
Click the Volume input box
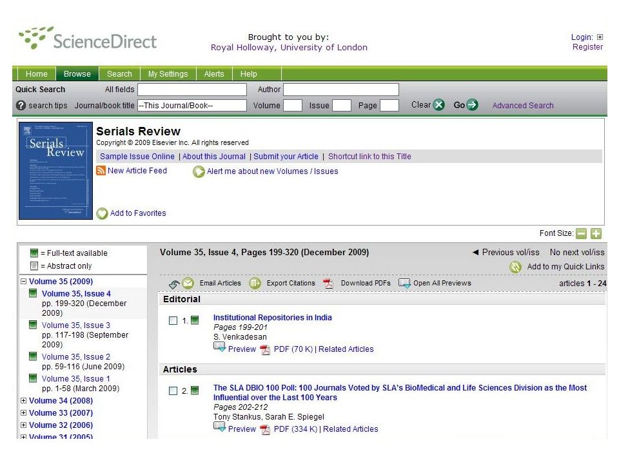click(x=293, y=105)
